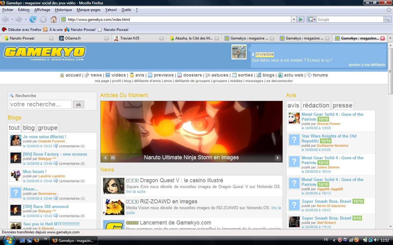Click the Firefox Forward arrow
This screenshot has width=393, height=245.
point(19,19)
